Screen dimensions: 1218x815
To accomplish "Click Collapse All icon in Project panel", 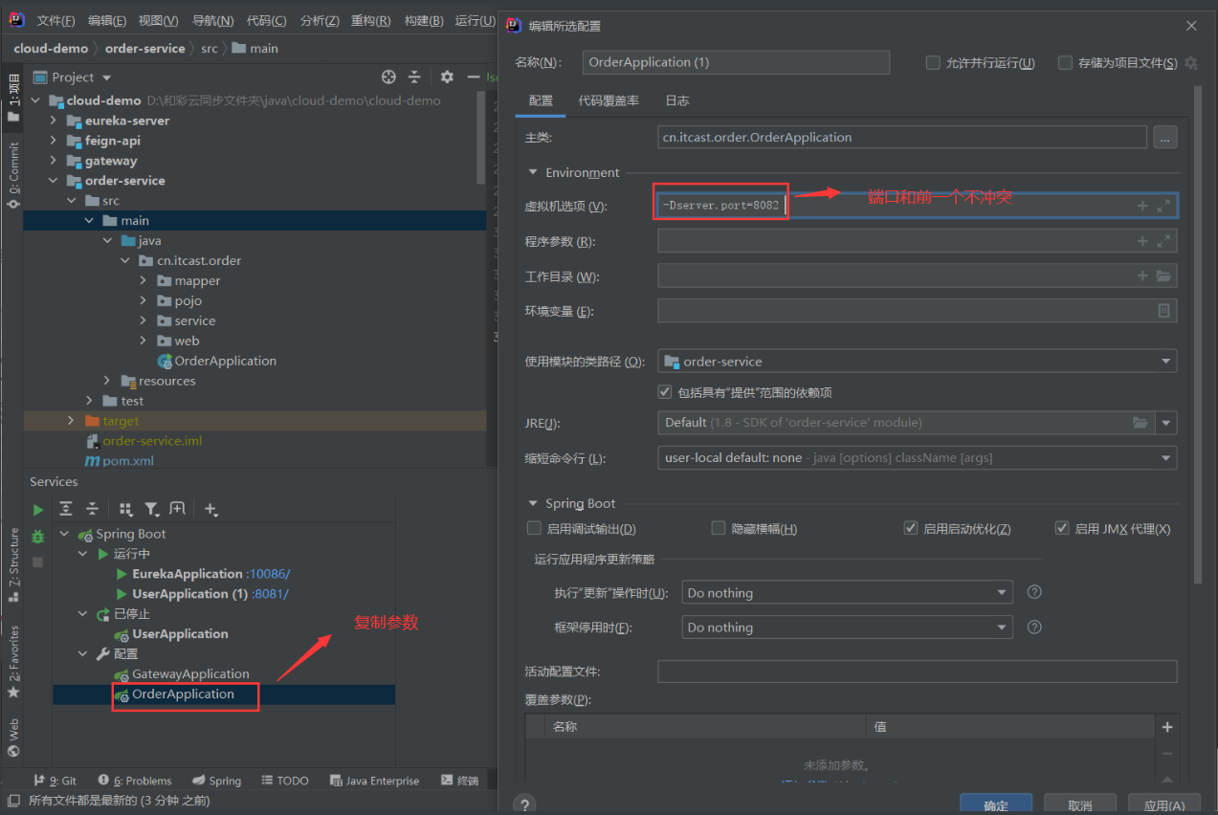I will [x=414, y=77].
